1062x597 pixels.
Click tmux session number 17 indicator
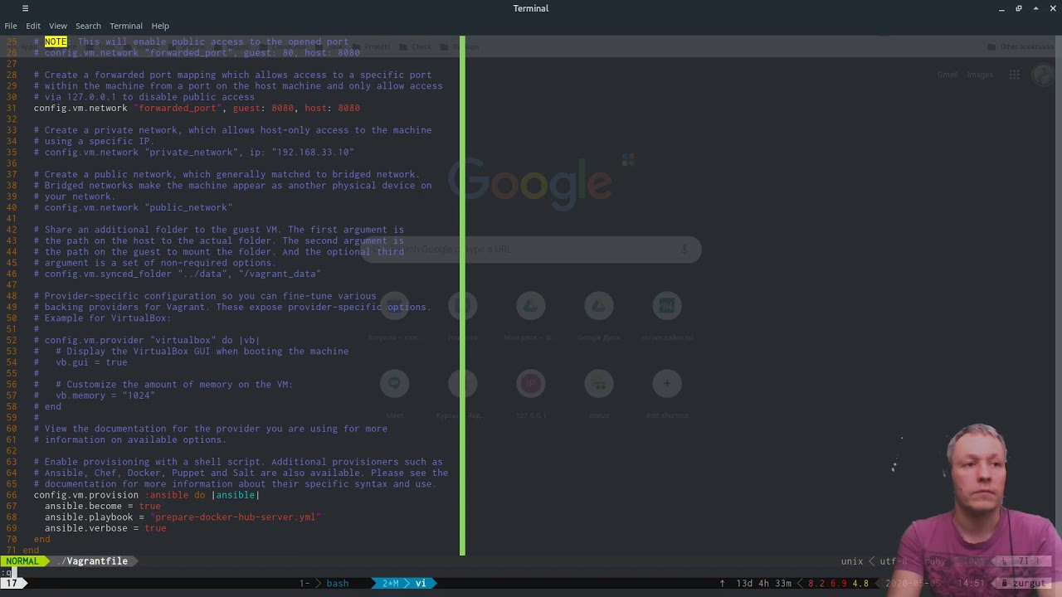pos(12,584)
